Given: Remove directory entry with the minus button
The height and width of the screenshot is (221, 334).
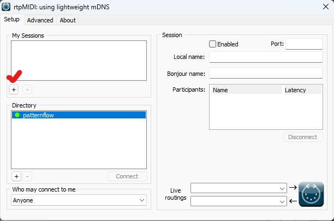Looking at the screenshot, I should (27, 176).
